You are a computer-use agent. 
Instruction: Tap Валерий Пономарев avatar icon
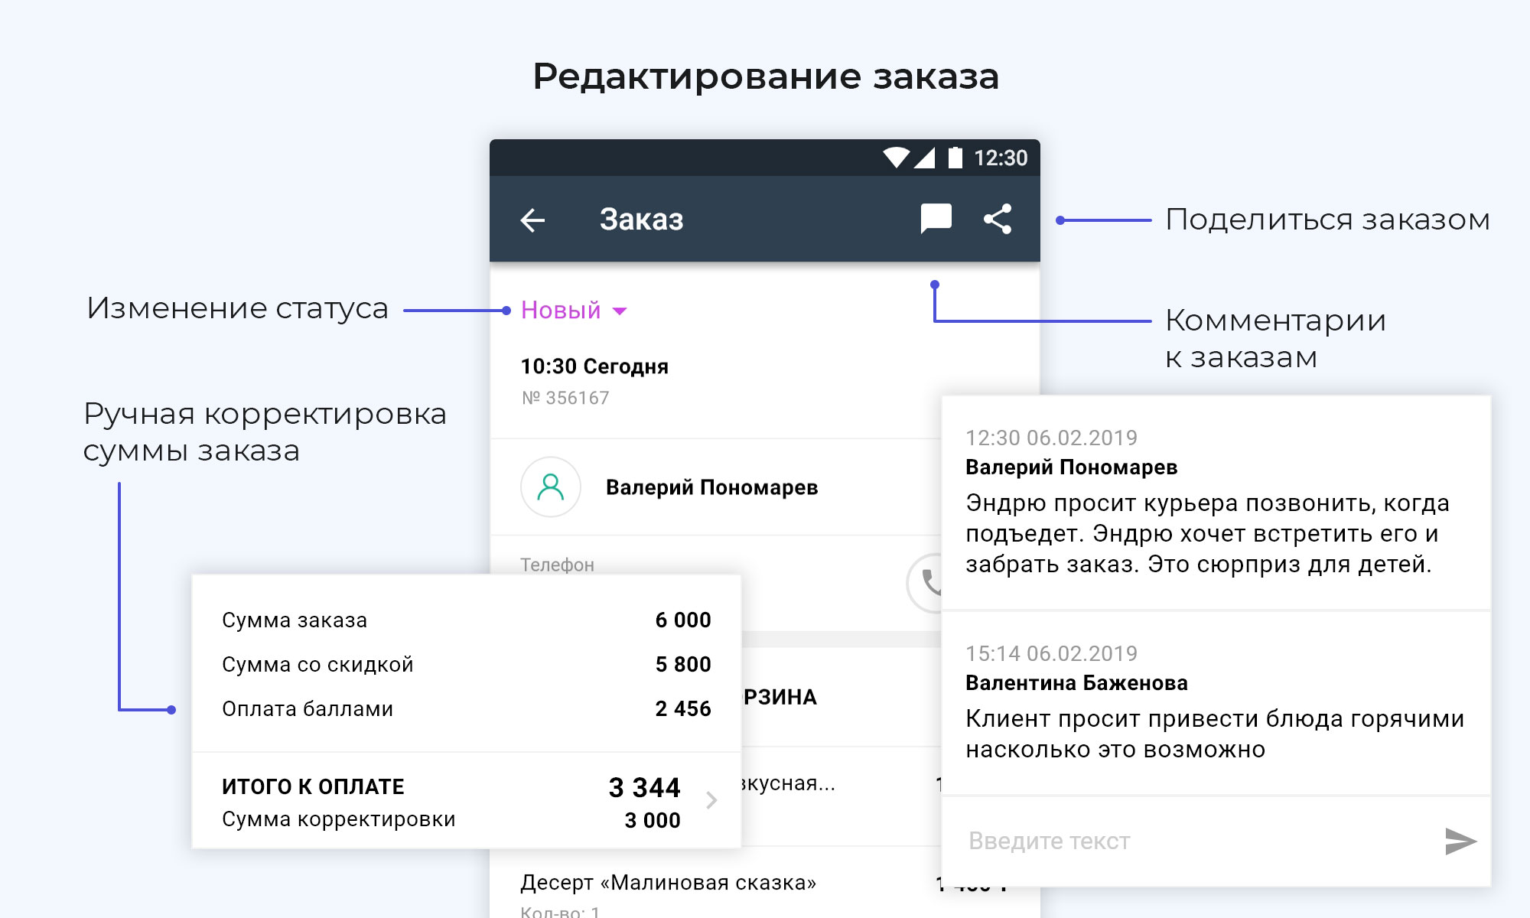coord(550,487)
